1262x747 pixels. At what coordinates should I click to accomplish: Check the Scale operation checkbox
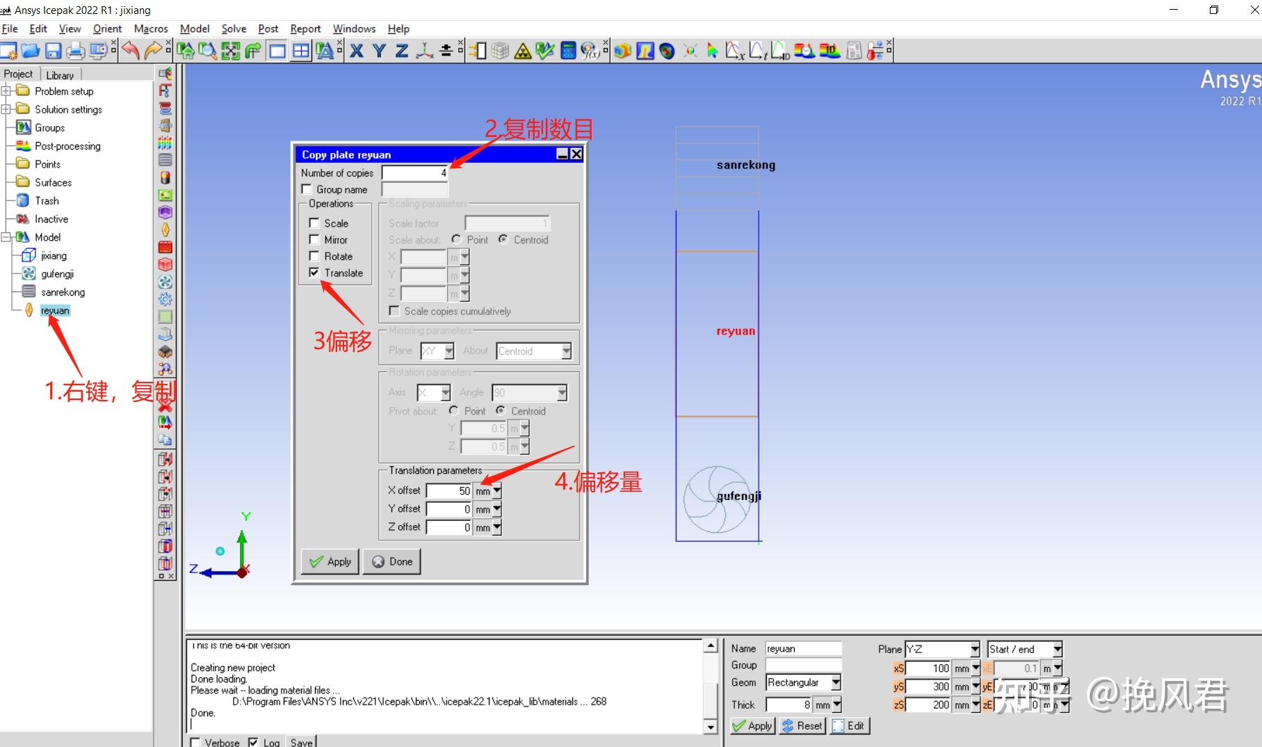click(x=314, y=223)
